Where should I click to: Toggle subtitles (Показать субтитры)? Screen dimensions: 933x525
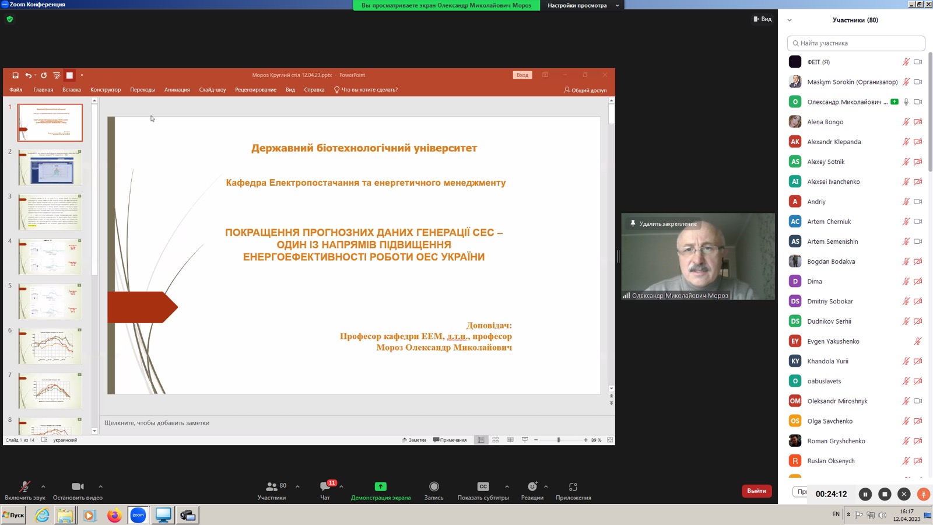[483, 487]
